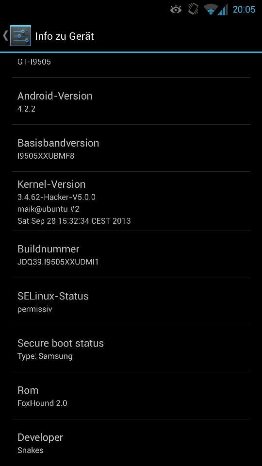Tap the kernel build date line
The height and width of the screenshot is (466, 262).
click(x=74, y=221)
